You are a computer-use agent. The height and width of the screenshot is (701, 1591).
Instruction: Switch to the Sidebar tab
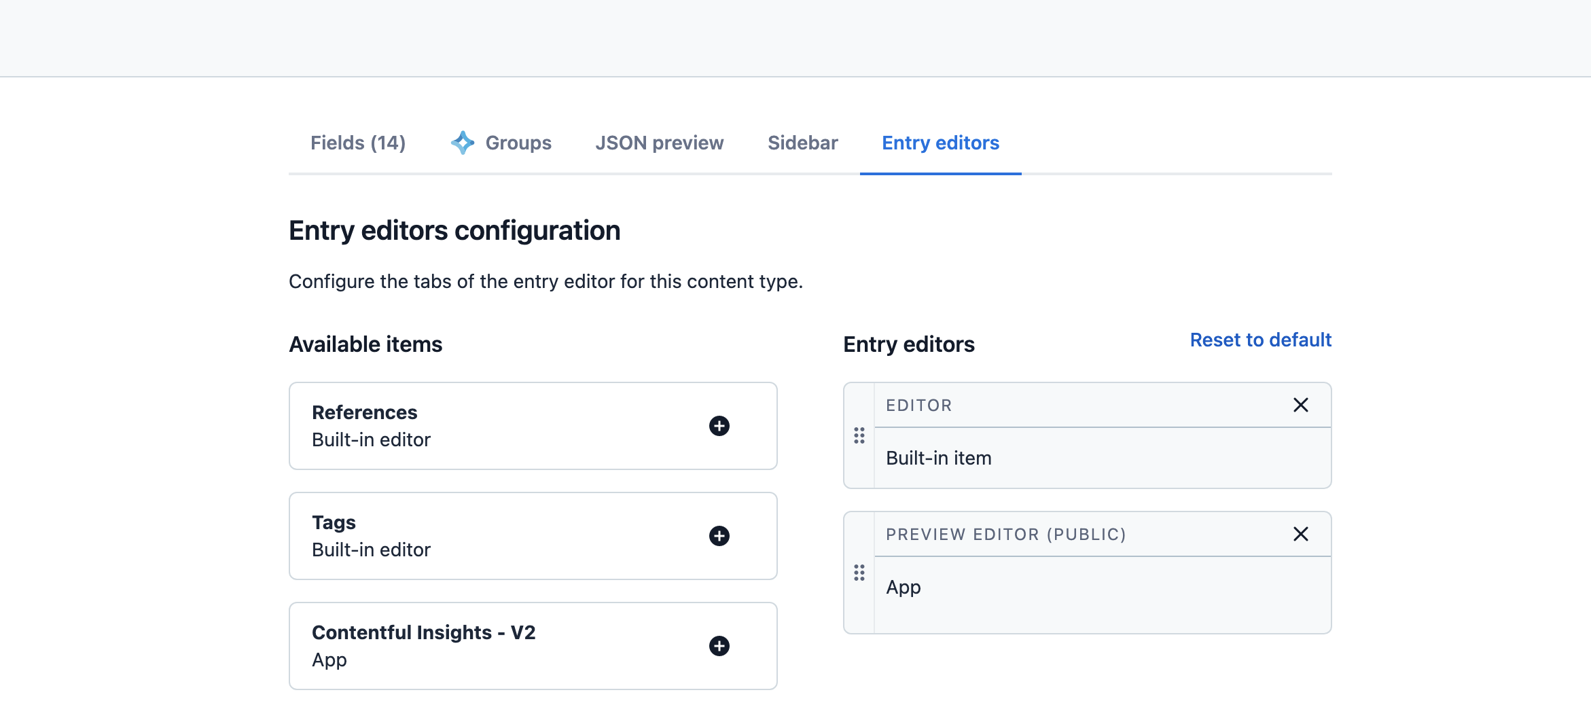coord(802,143)
